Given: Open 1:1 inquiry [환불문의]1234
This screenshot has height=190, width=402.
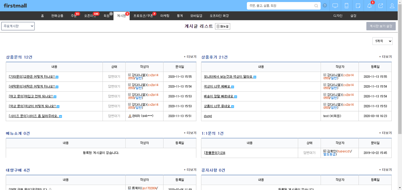Looking at the screenshot, I should 214,153.
